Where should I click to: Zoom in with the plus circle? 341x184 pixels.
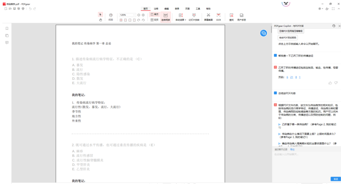[143, 15]
